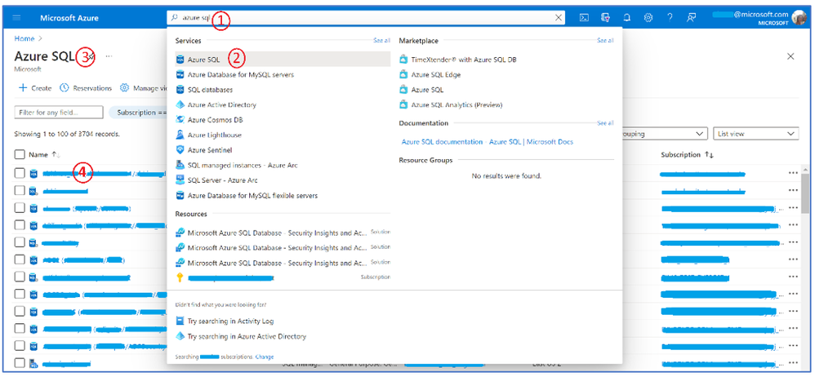Edit the Subscription == filter pill
815x377 pixels.
pos(137,112)
